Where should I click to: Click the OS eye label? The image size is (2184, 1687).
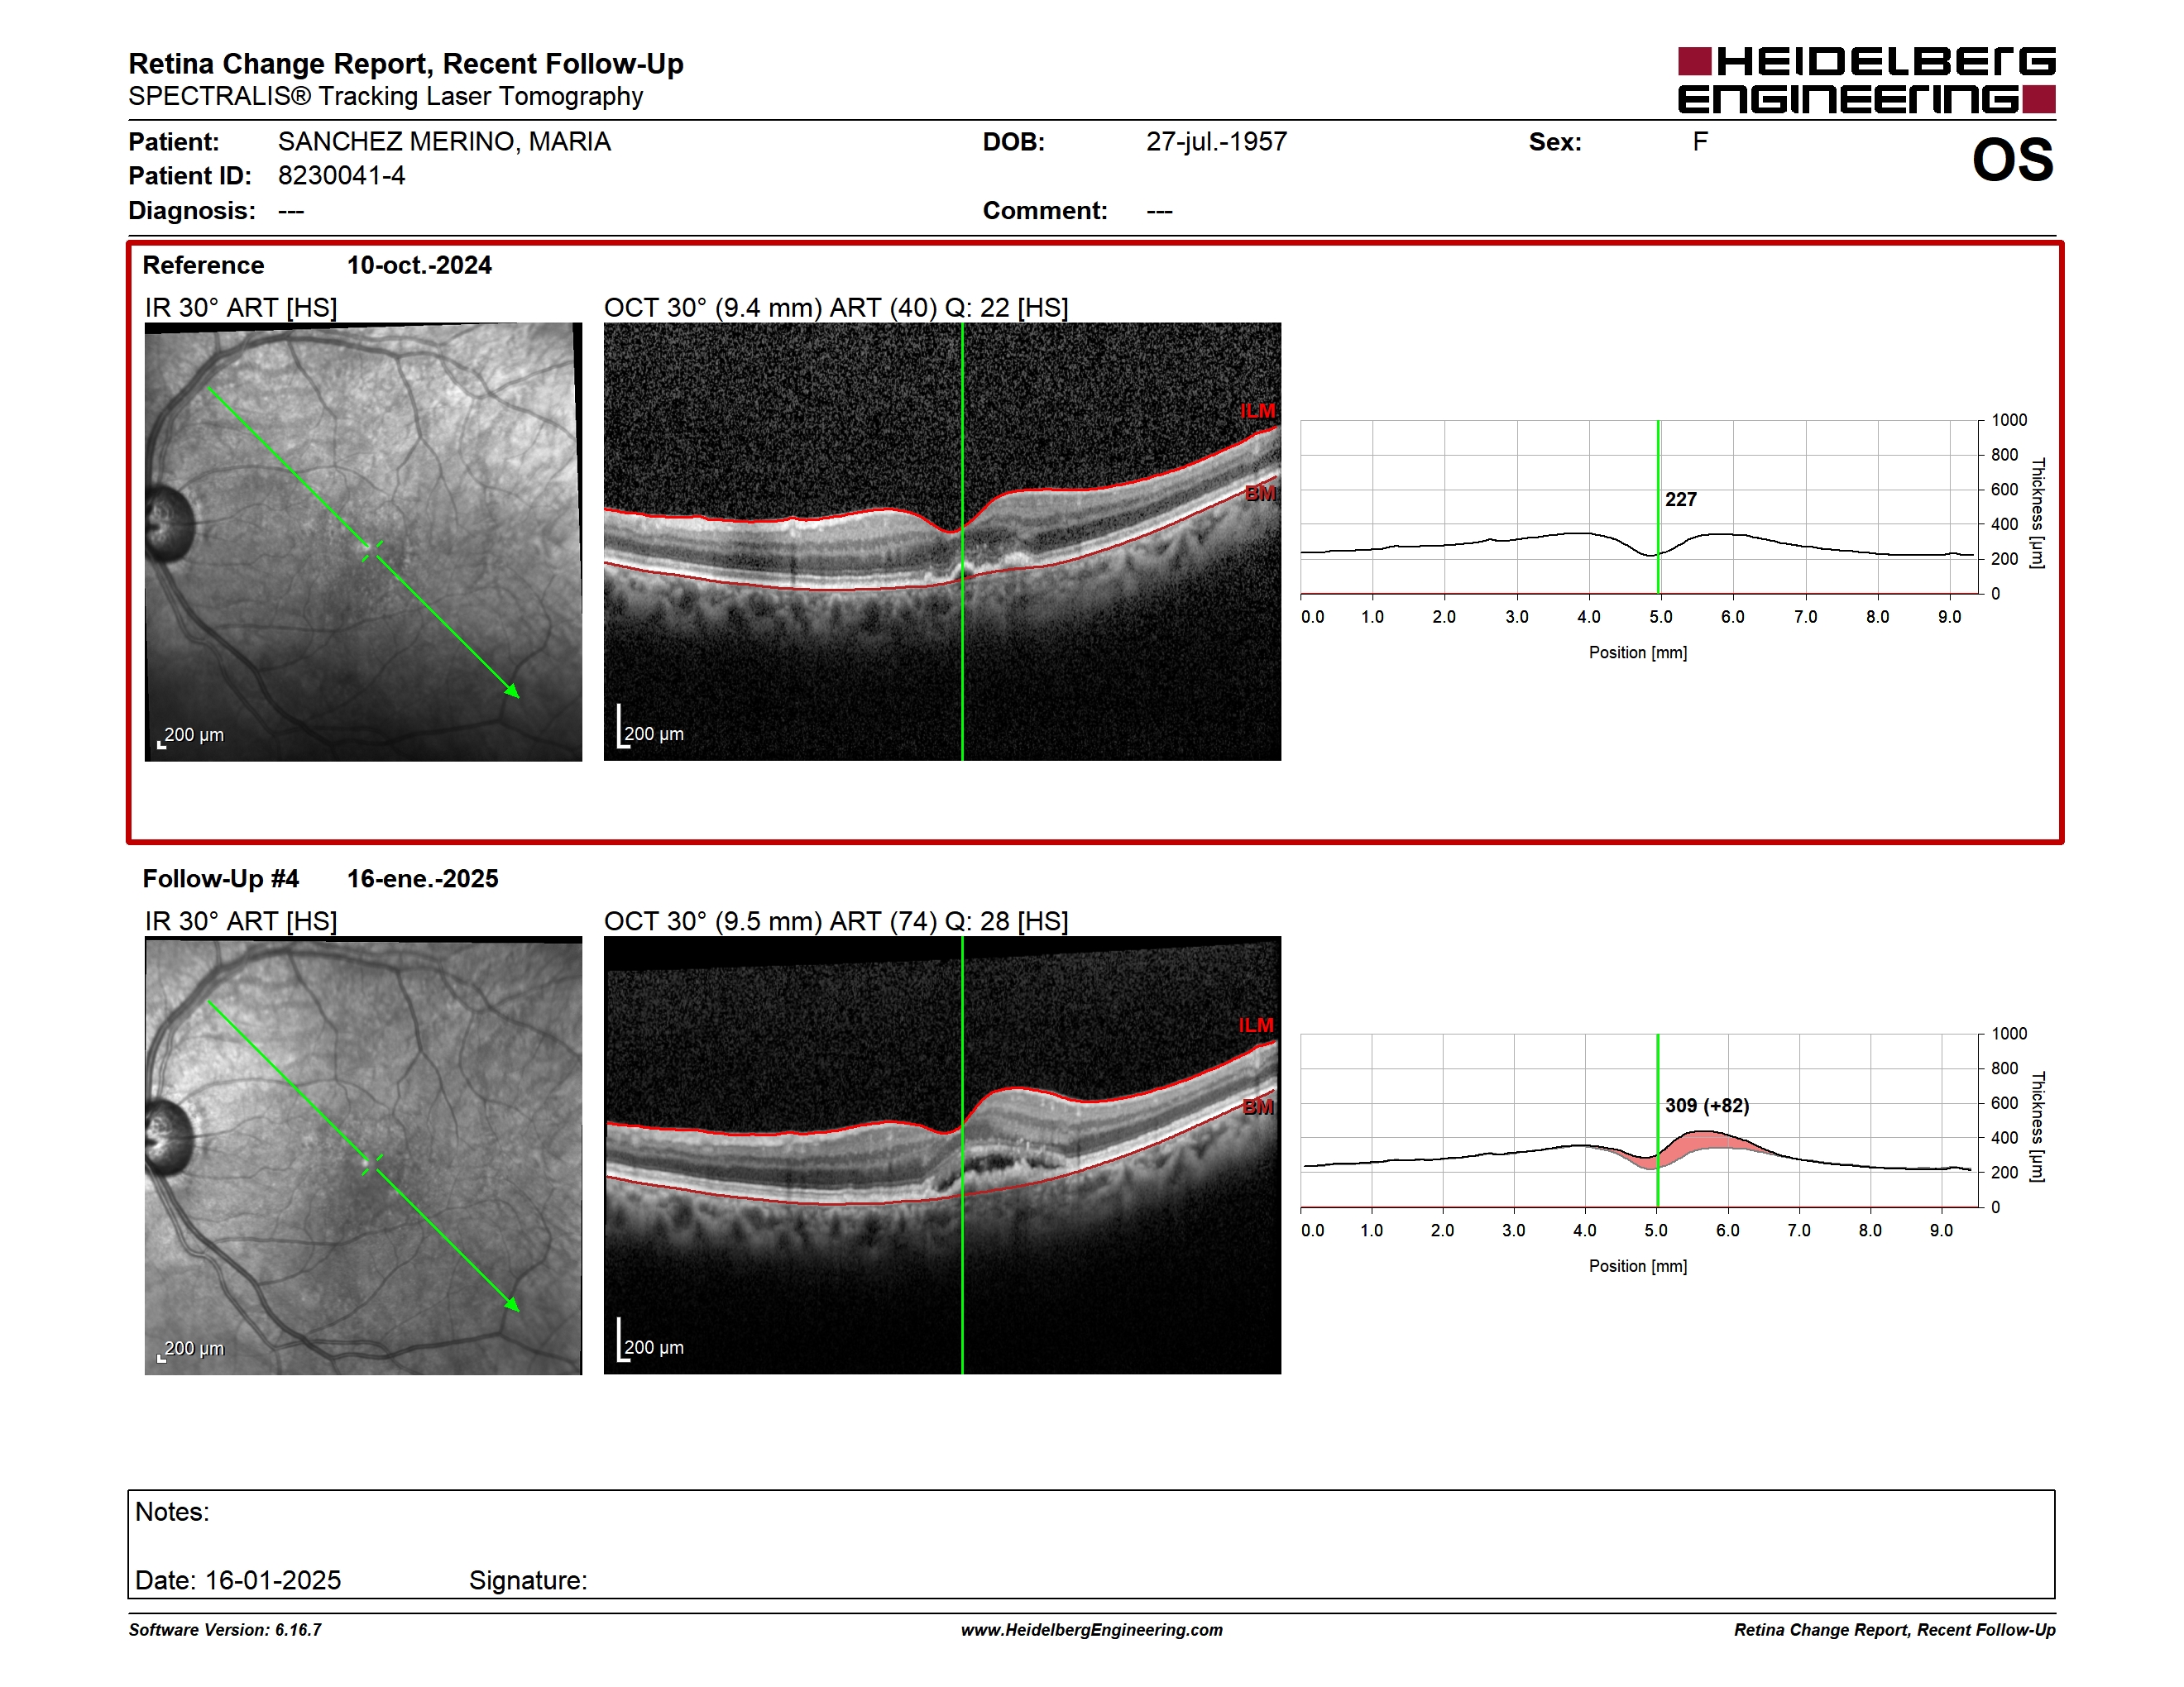tap(2012, 160)
